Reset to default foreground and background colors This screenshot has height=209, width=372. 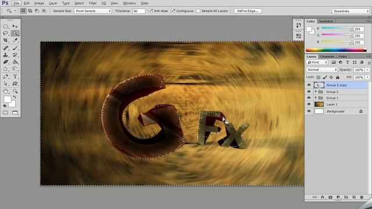5,106
